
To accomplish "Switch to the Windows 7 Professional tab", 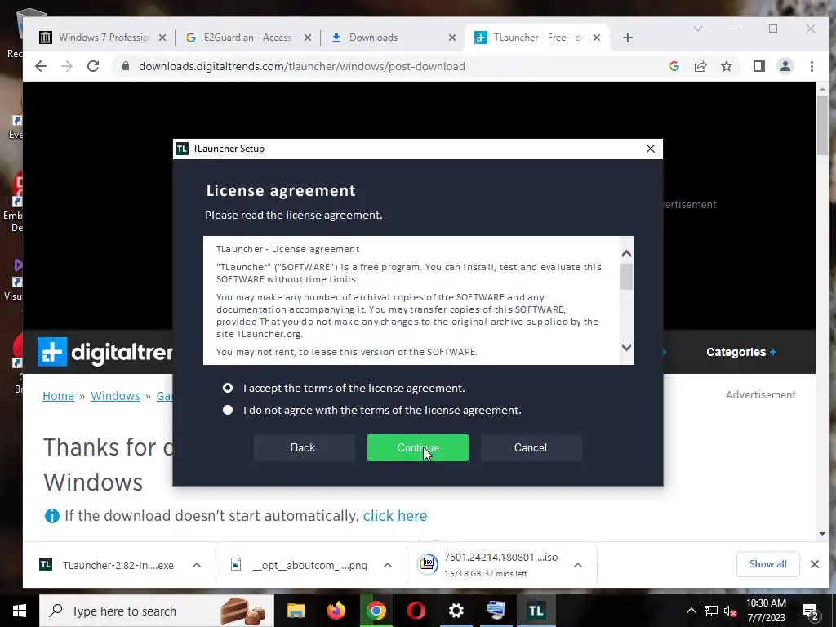I will click(102, 38).
